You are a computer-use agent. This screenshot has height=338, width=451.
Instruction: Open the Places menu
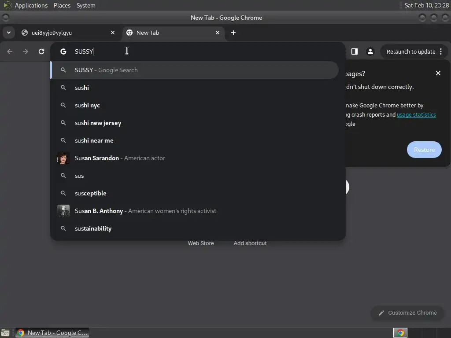click(x=62, y=5)
